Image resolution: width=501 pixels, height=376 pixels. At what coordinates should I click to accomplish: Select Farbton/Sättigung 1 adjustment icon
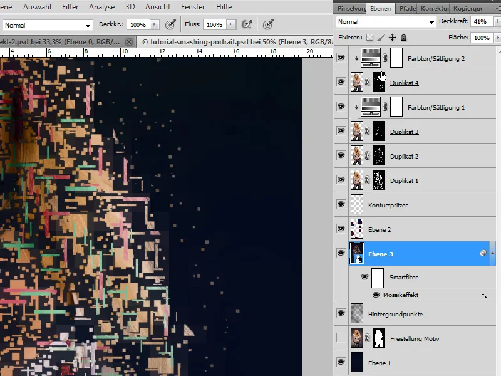[371, 107]
